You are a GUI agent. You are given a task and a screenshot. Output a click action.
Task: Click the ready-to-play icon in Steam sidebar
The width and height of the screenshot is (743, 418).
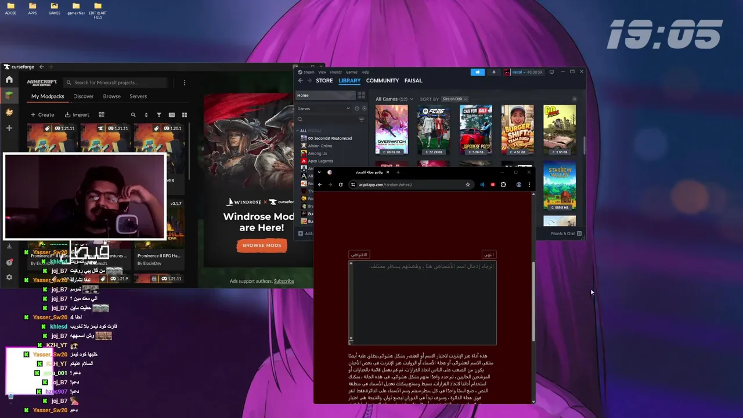tap(364, 109)
